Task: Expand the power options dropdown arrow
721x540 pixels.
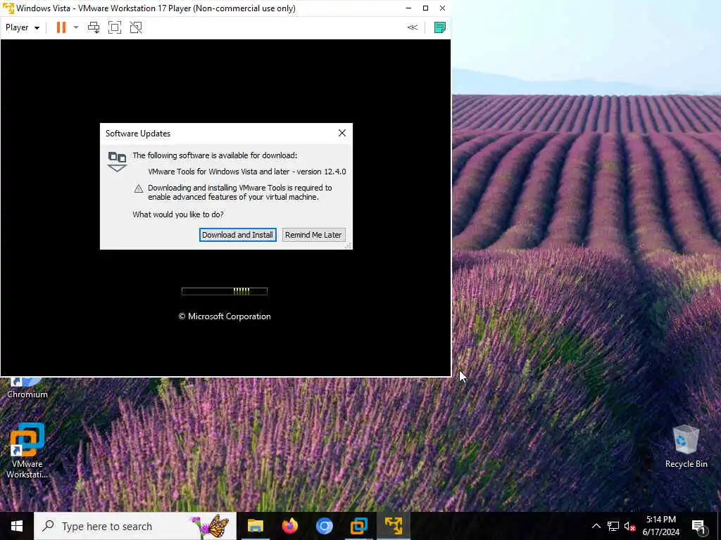Action: click(x=76, y=27)
